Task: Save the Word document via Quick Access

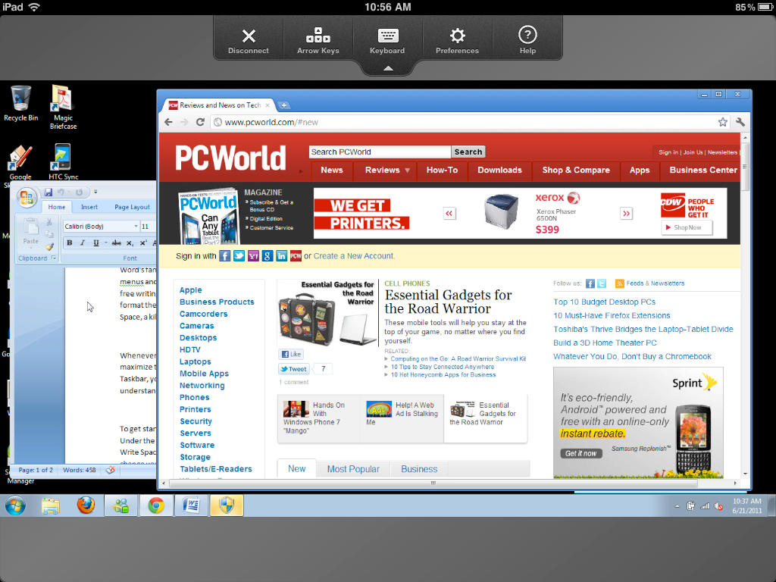Action: 48,192
